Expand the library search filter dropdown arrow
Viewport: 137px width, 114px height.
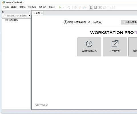click(x=29, y=15)
